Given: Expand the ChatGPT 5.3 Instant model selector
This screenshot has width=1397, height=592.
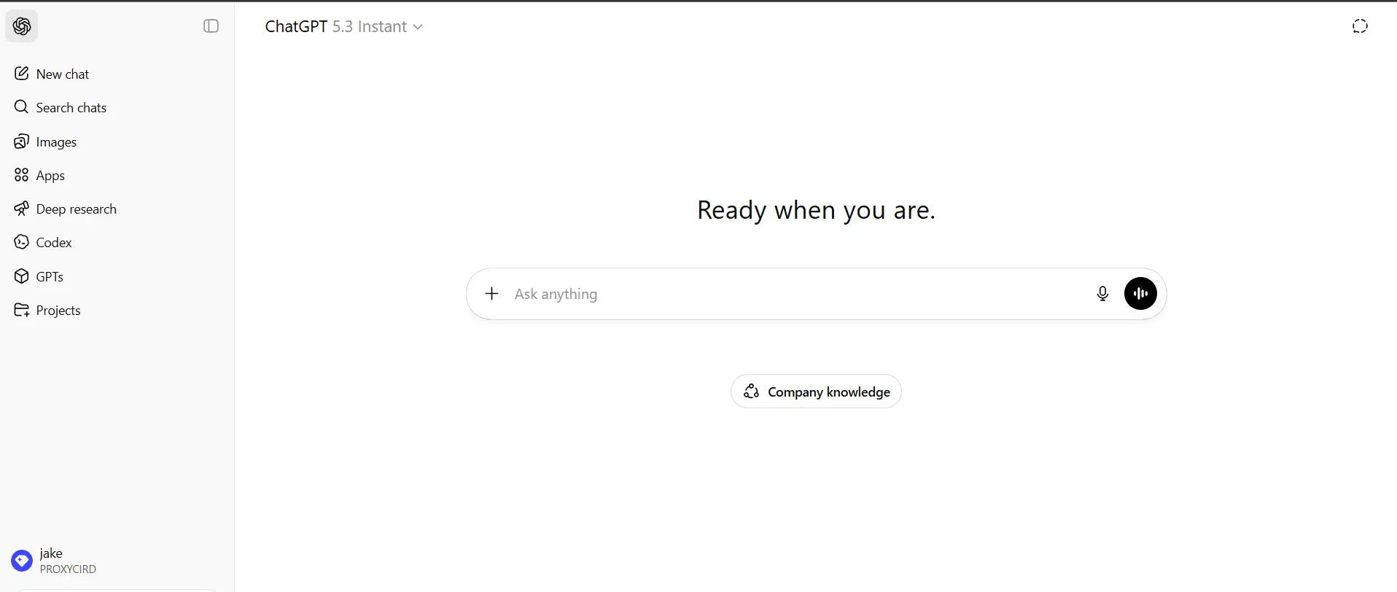Looking at the screenshot, I should [x=343, y=26].
